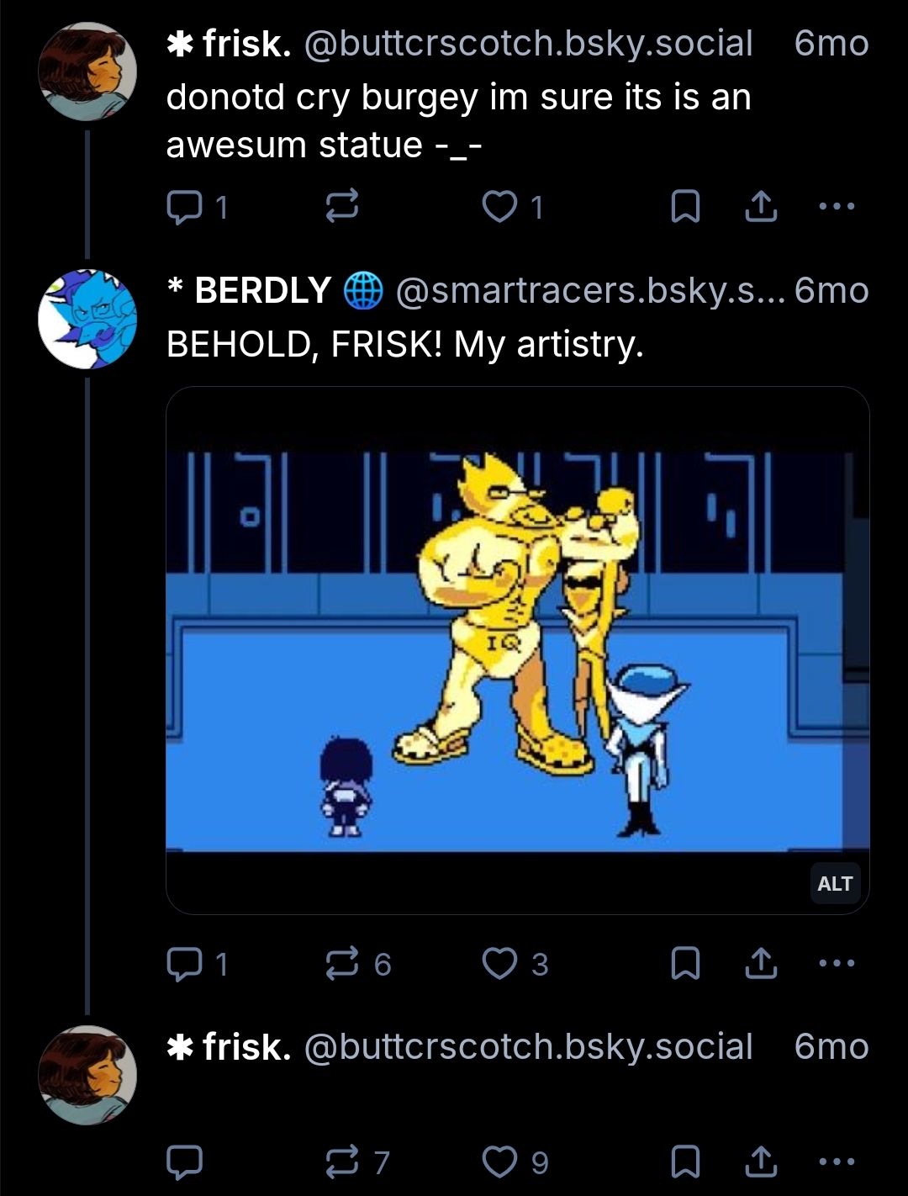The image size is (908, 1196).
Task: Share frisk's first post
Action: (761, 206)
